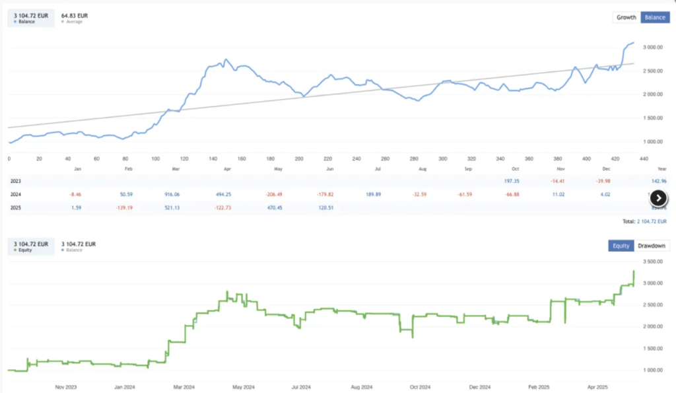
Task: Keep the Balance view selected
Action: coord(655,17)
